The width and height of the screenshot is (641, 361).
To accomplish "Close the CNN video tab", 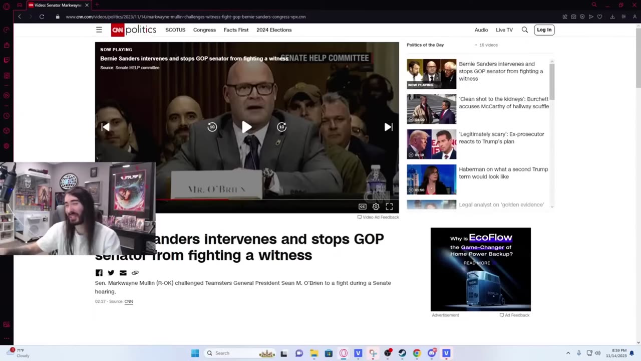I will (87, 5).
